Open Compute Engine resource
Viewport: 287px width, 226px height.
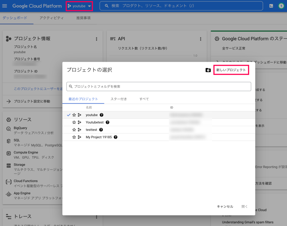(26, 153)
